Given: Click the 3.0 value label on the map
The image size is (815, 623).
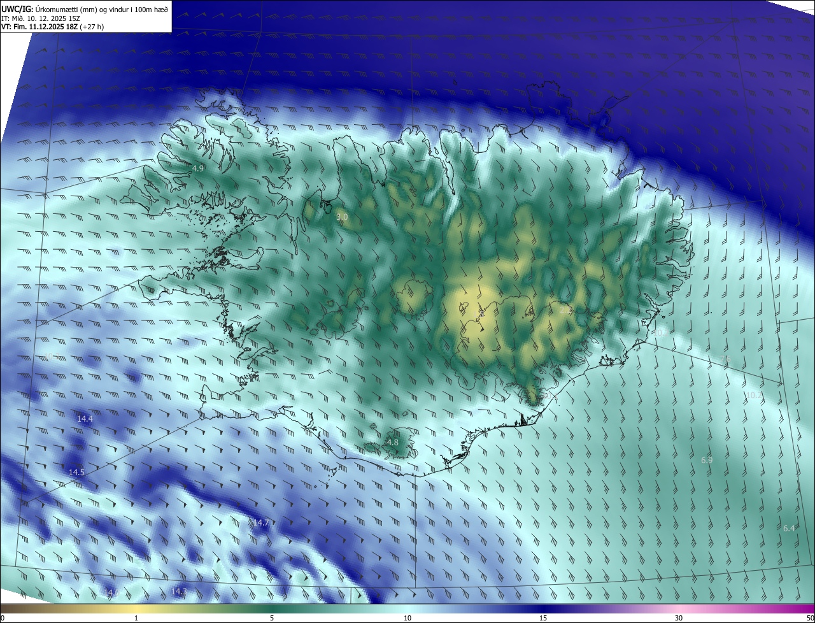Looking at the screenshot, I should click(x=342, y=217).
